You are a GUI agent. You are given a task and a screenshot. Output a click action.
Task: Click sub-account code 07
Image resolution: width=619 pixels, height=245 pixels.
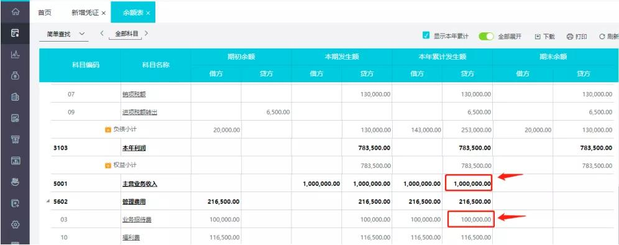[71, 95]
